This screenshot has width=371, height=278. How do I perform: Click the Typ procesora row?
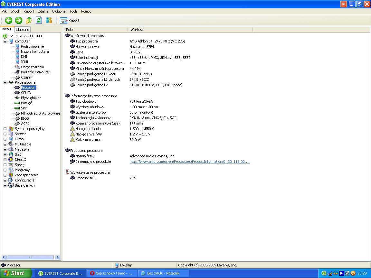click(x=128, y=42)
